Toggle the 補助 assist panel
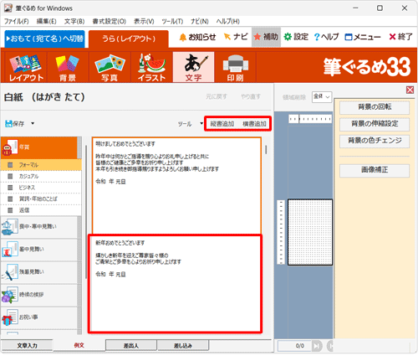Screen dimensions: 418x356 [266, 37]
